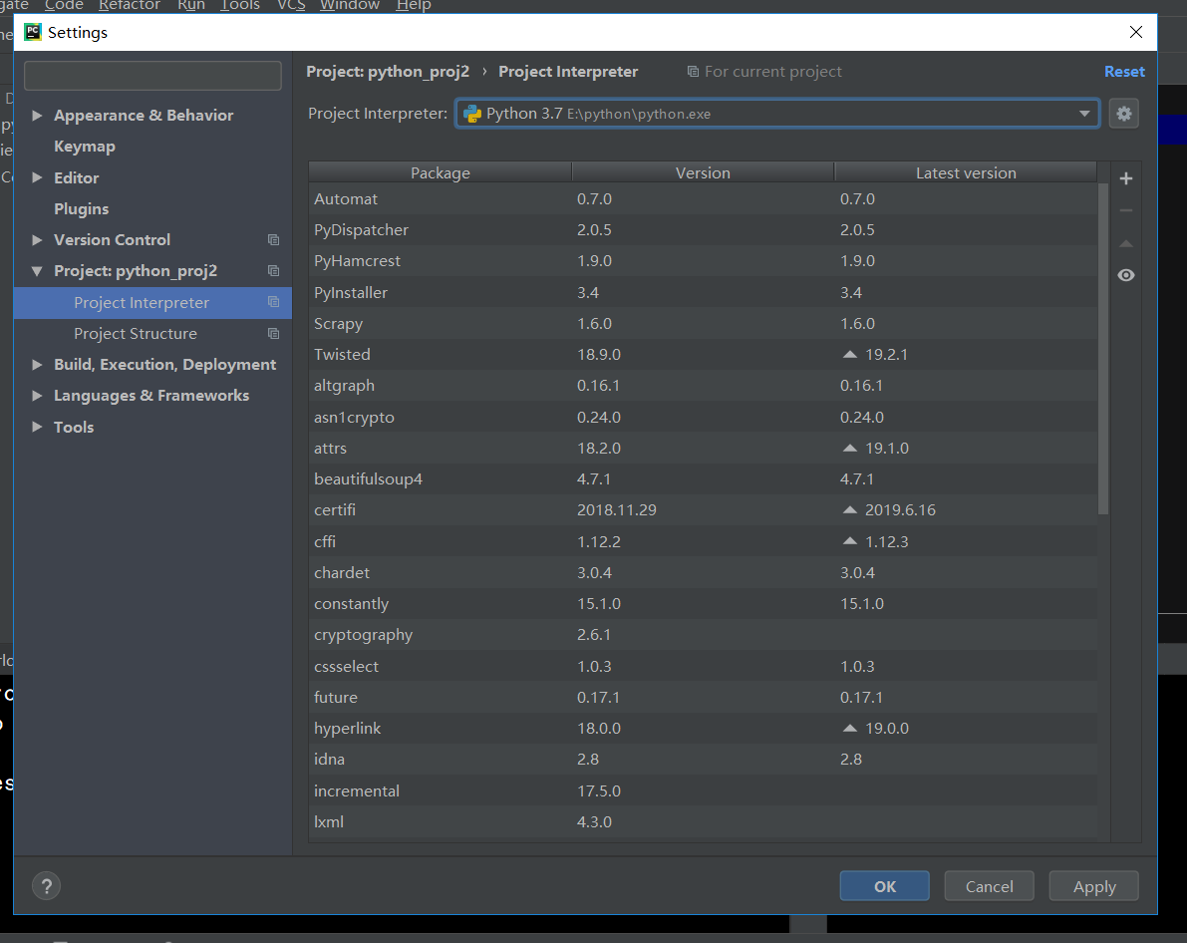Select the Twisted package row
This screenshot has height=943, width=1187.
(704, 355)
